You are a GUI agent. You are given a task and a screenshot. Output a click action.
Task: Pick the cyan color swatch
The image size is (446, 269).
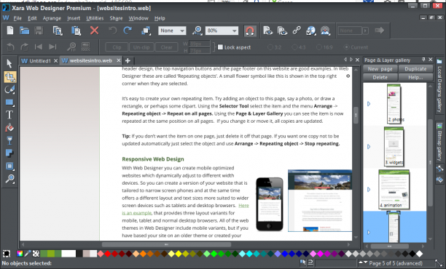point(249,254)
